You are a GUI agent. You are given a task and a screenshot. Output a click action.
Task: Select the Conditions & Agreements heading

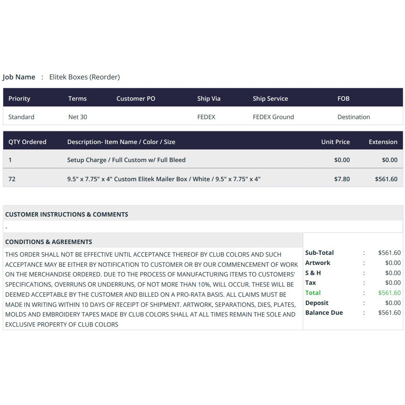point(49,242)
